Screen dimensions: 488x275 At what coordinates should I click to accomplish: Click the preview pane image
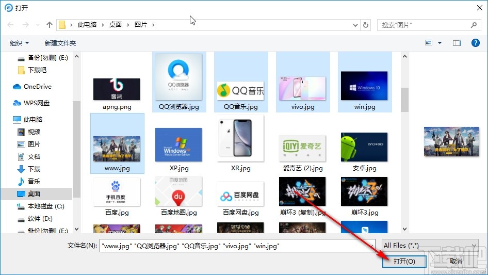[451, 142]
